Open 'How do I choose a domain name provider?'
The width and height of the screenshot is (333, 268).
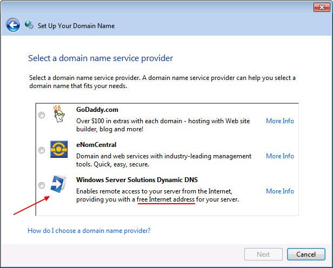(89, 231)
